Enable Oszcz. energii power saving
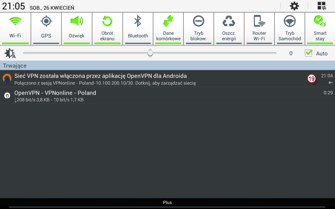 (x=229, y=29)
